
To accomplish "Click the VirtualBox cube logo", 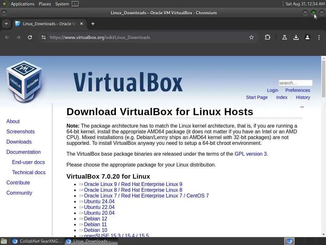I will click(x=24, y=81).
